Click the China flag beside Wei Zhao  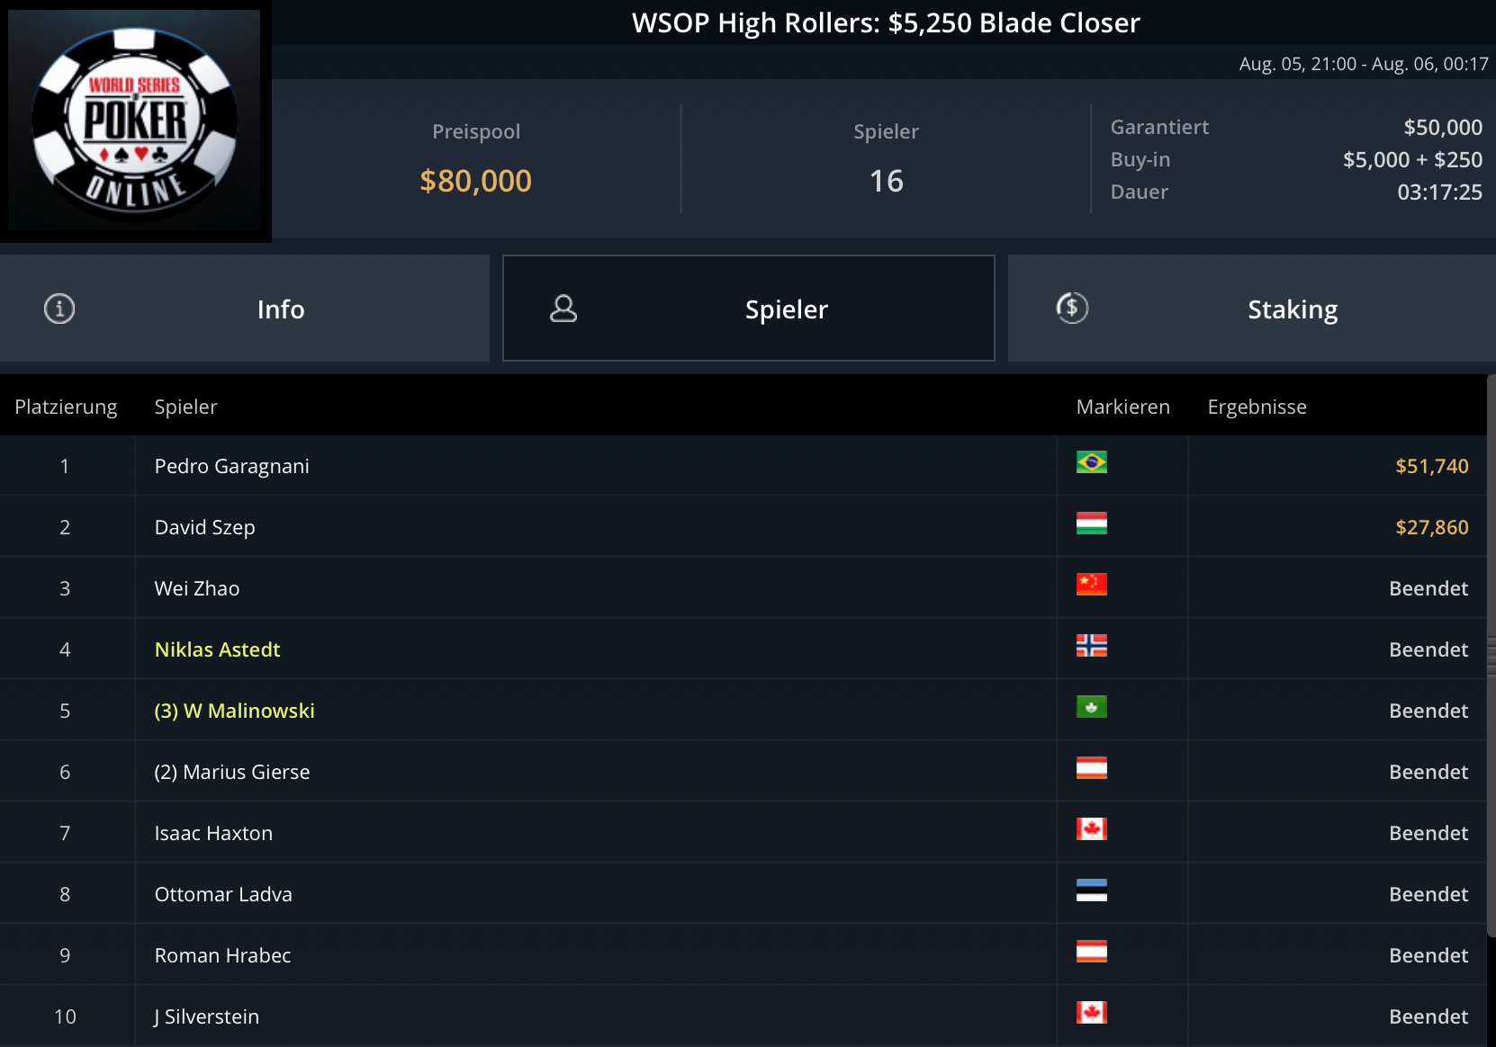(1091, 585)
